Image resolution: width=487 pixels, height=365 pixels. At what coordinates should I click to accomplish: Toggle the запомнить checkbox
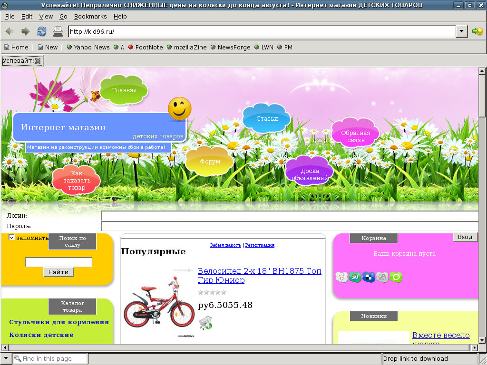click(x=12, y=238)
